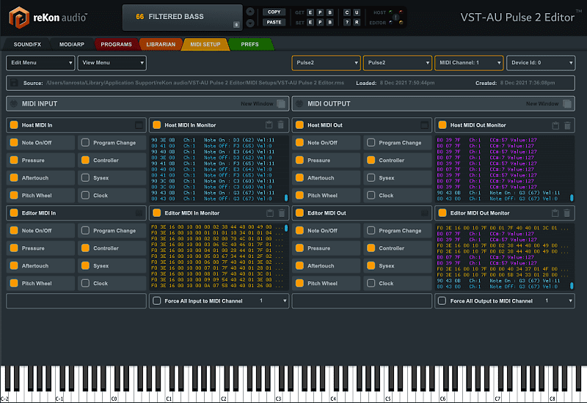Click the window icon in Host MIDI In header
Image resolution: width=587 pixels, height=403 pixels.
coord(139,125)
